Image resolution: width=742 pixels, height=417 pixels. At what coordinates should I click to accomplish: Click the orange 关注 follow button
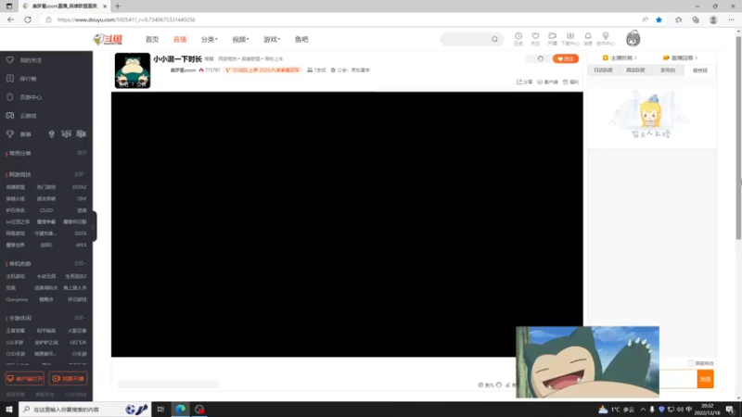tap(566, 58)
